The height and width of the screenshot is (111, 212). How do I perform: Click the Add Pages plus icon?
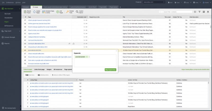coord(58,12)
